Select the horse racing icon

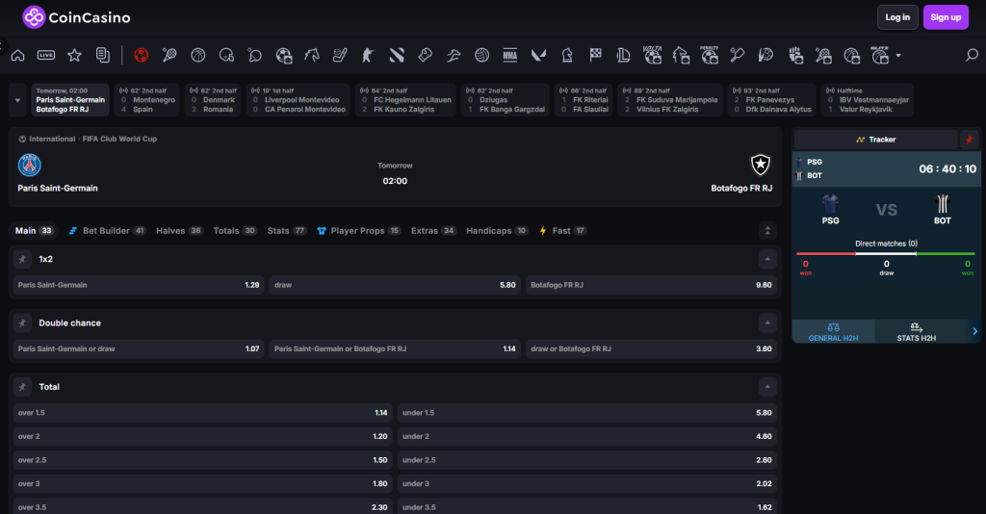pos(312,55)
